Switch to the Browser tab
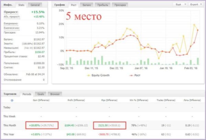 tap(55, 94)
